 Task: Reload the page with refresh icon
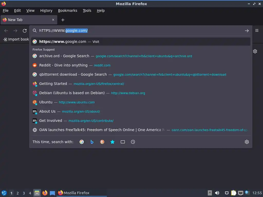point(25,31)
